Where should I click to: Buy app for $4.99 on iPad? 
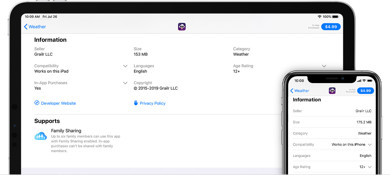click(331, 27)
